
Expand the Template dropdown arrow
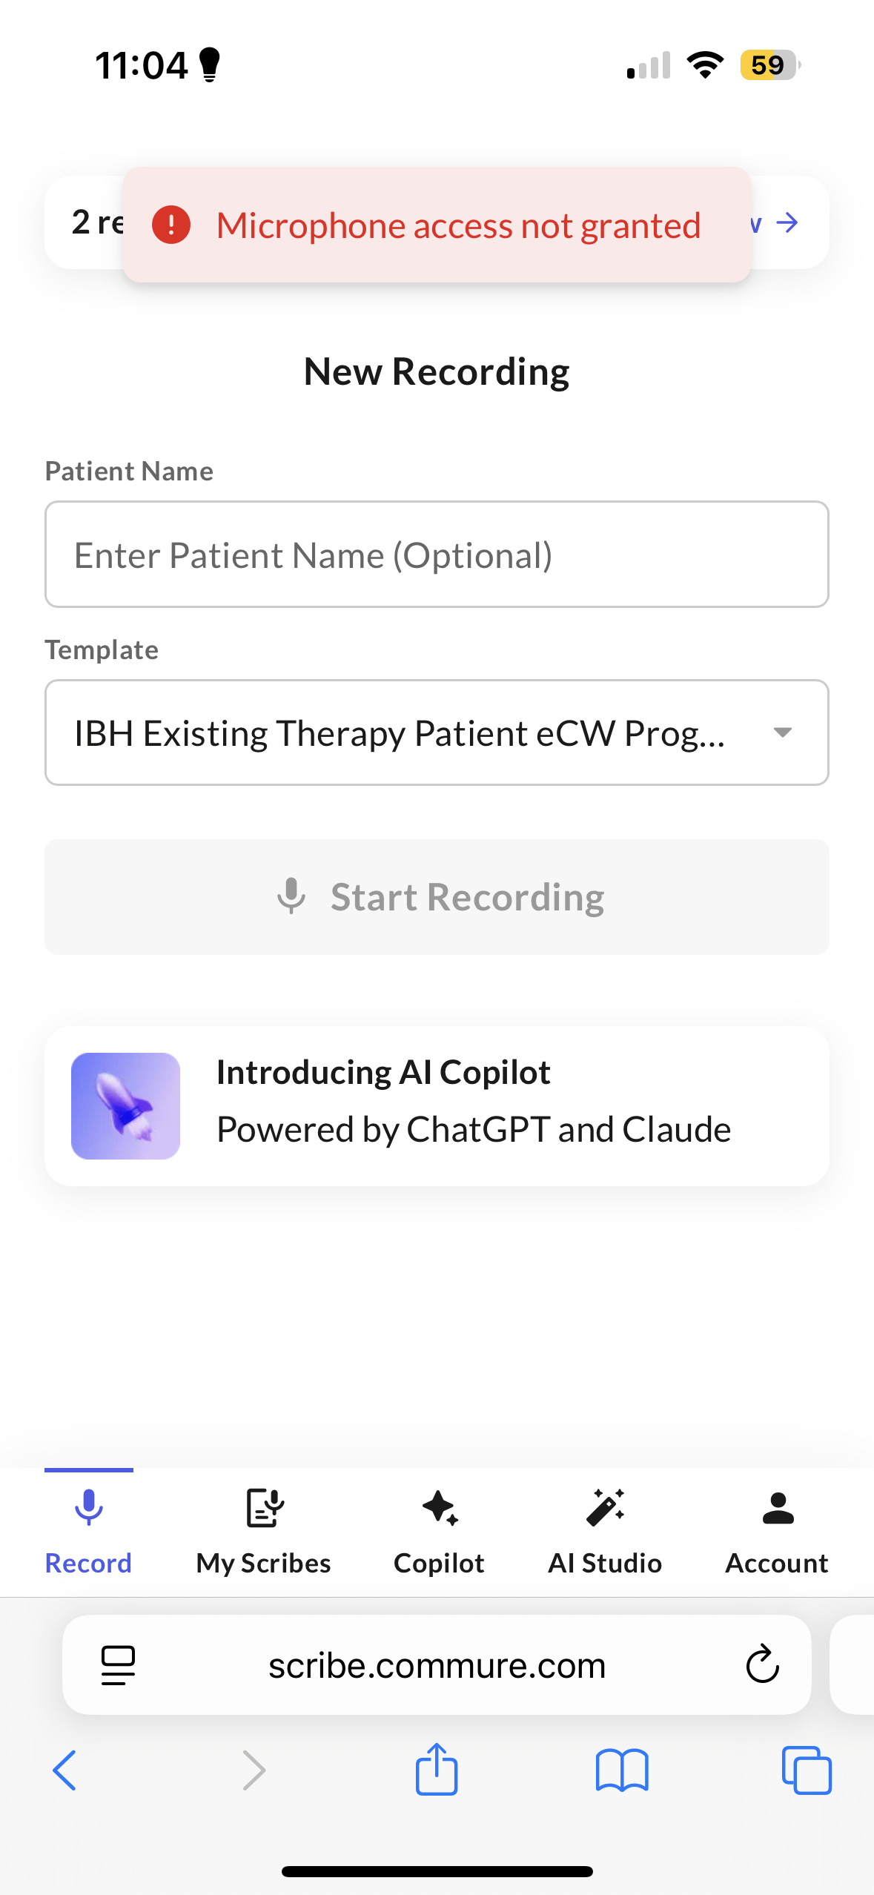[783, 732]
